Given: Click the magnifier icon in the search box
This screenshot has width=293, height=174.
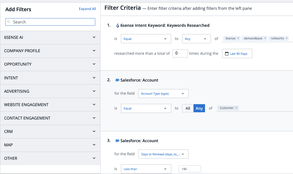Looking at the screenshot, I should pyautogui.click(x=9, y=22).
